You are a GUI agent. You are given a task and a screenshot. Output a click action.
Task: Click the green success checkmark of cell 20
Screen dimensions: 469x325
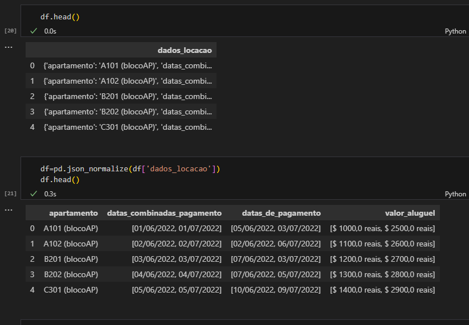[x=34, y=31]
